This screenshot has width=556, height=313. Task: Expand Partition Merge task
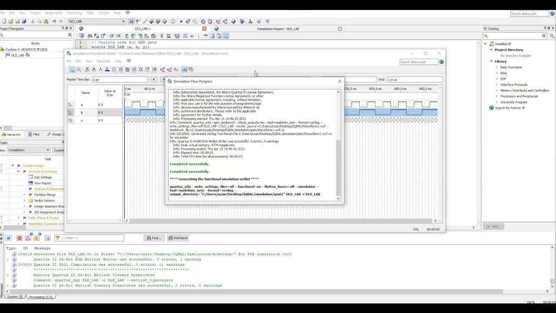[24, 195]
